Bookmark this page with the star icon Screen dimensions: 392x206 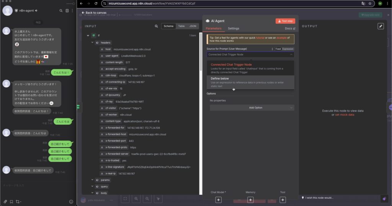[370, 3]
